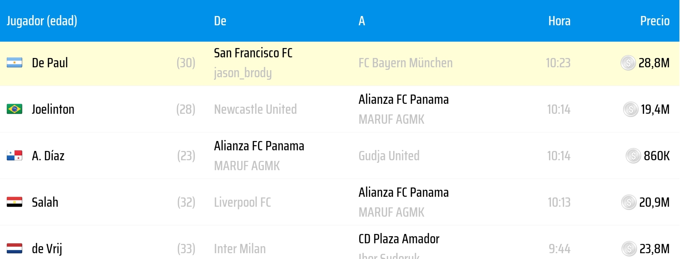Click the Egypt flag next to Salah
This screenshot has width=680, height=259.
[x=14, y=202]
